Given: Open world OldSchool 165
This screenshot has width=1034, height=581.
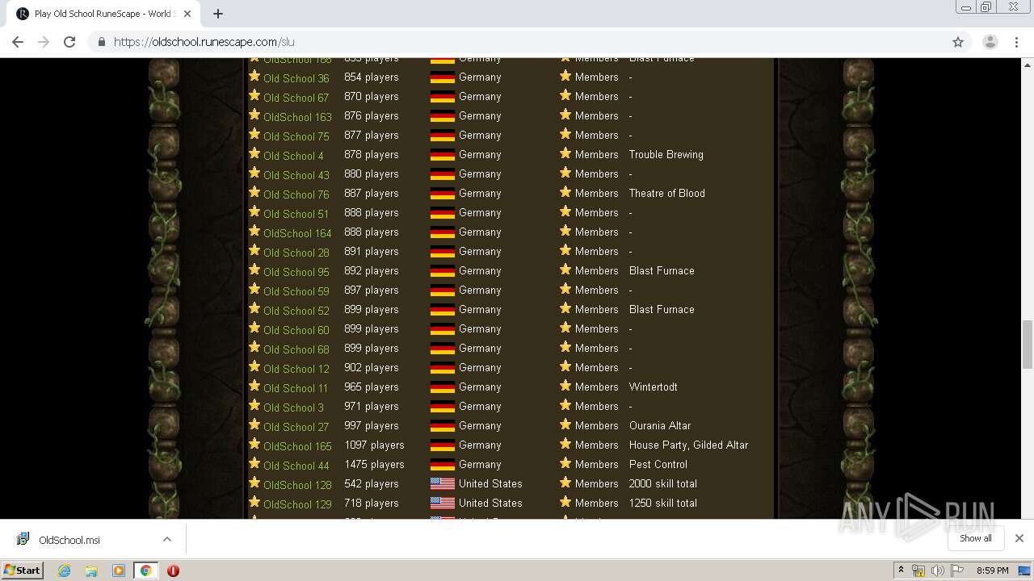Looking at the screenshot, I should pyautogui.click(x=297, y=446).
